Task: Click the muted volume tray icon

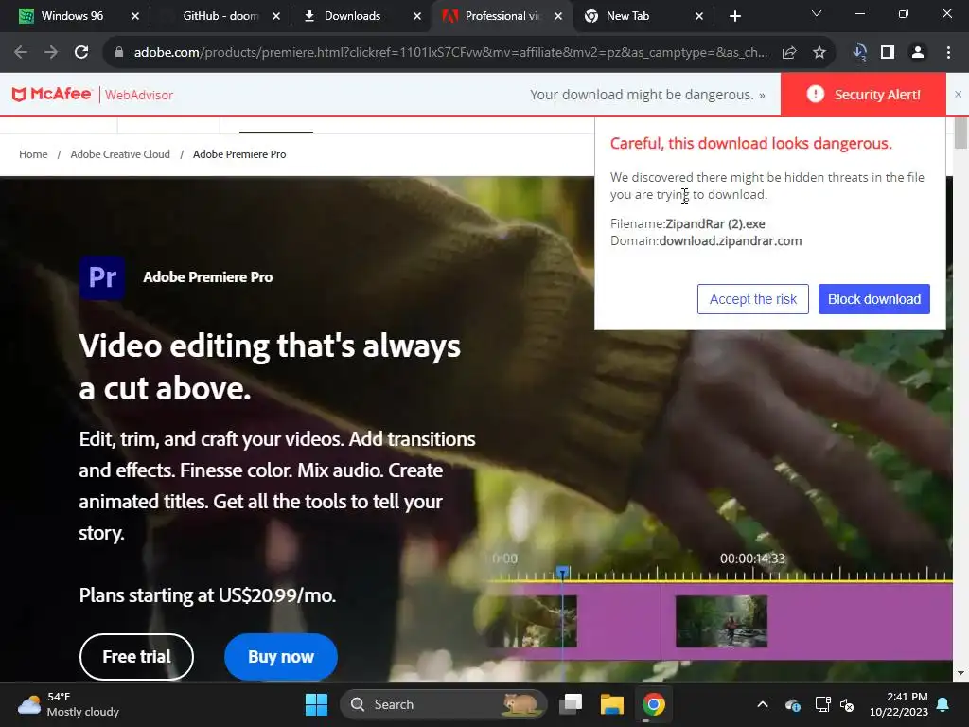Action: coord(847,704)
